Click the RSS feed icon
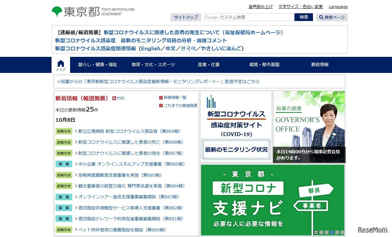 (x=115, y=98)
